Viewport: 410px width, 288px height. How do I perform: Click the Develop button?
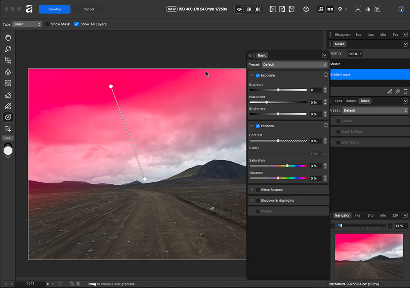54,9
